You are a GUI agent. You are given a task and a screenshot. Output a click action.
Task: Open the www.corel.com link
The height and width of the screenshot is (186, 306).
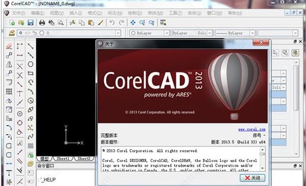tap(252, 130)
